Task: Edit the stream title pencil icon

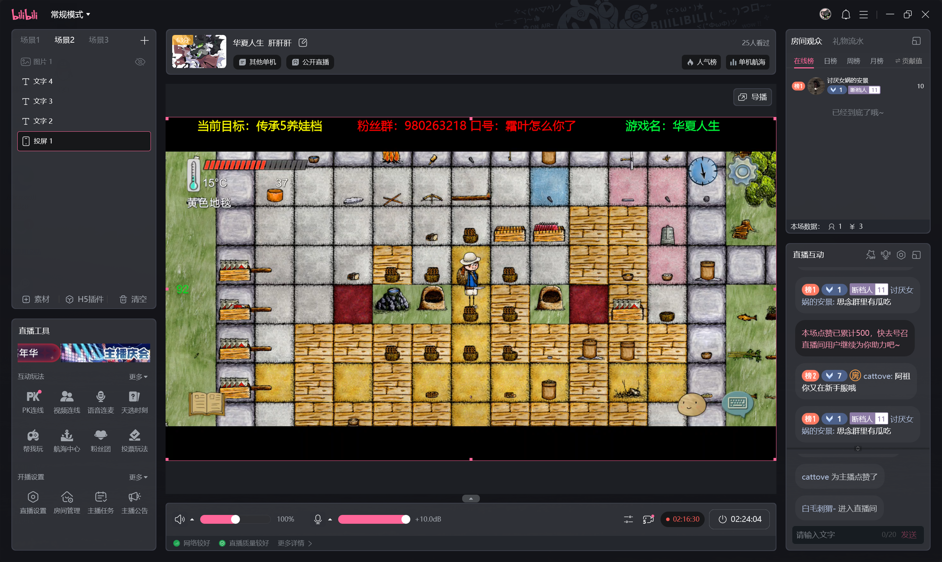Action: tap(302, 43)
